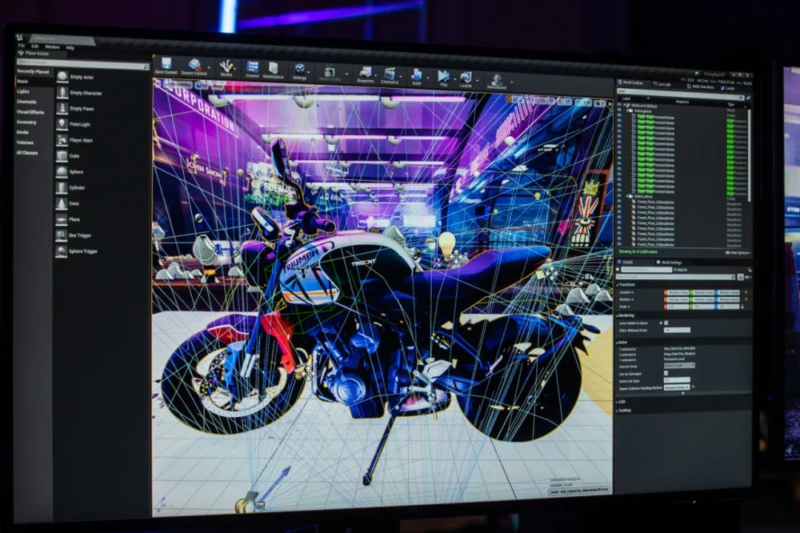
Task: Select the Cylinder shape icon
Action: (x=61, y=188)
